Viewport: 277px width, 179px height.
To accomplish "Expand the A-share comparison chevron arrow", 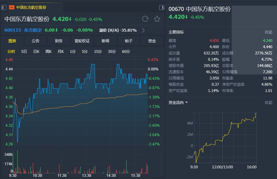I will (143, 30).
